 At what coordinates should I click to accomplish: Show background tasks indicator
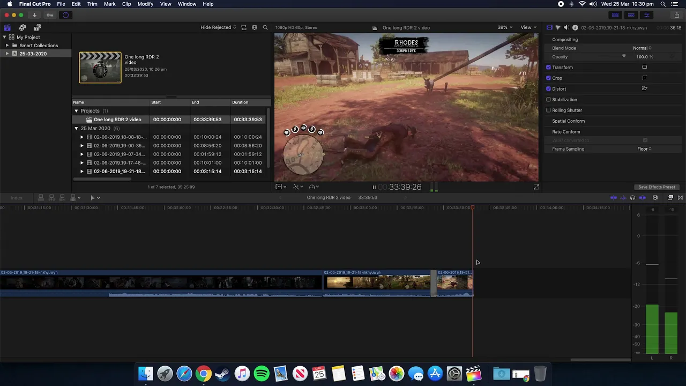(66, 15)
